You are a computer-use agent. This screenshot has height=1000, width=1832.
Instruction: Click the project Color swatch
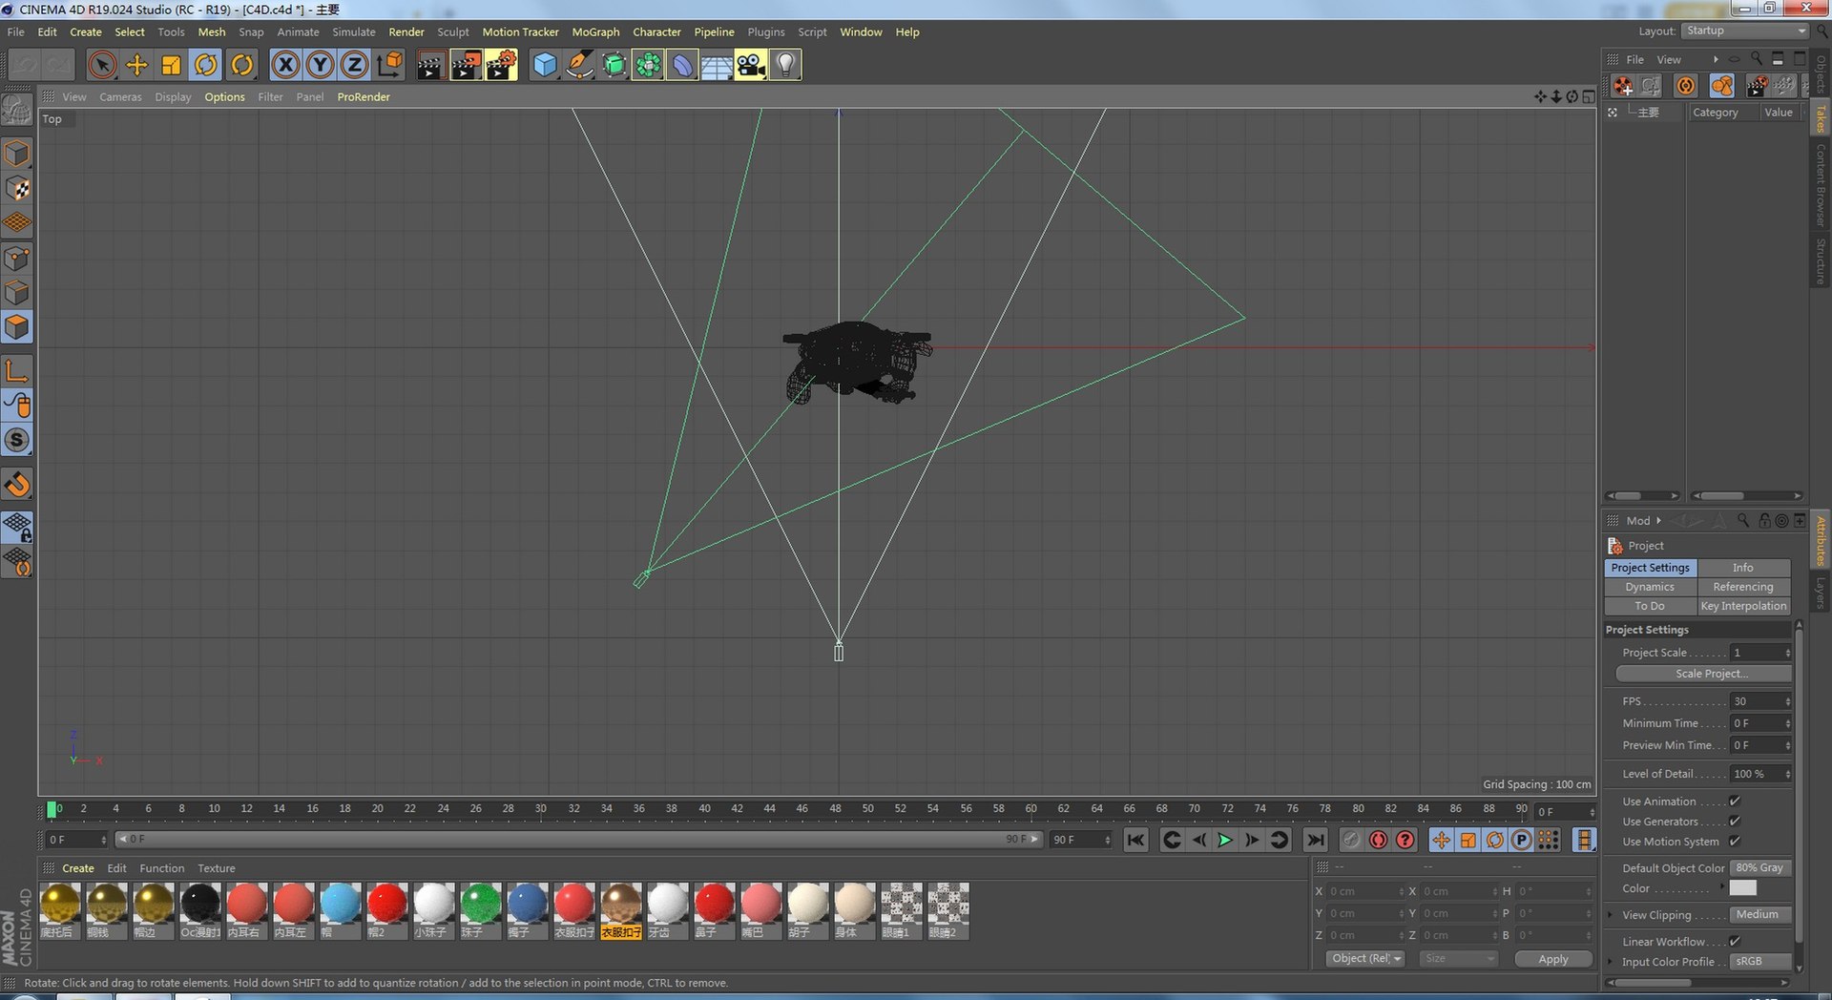(x=1743, y=888)
